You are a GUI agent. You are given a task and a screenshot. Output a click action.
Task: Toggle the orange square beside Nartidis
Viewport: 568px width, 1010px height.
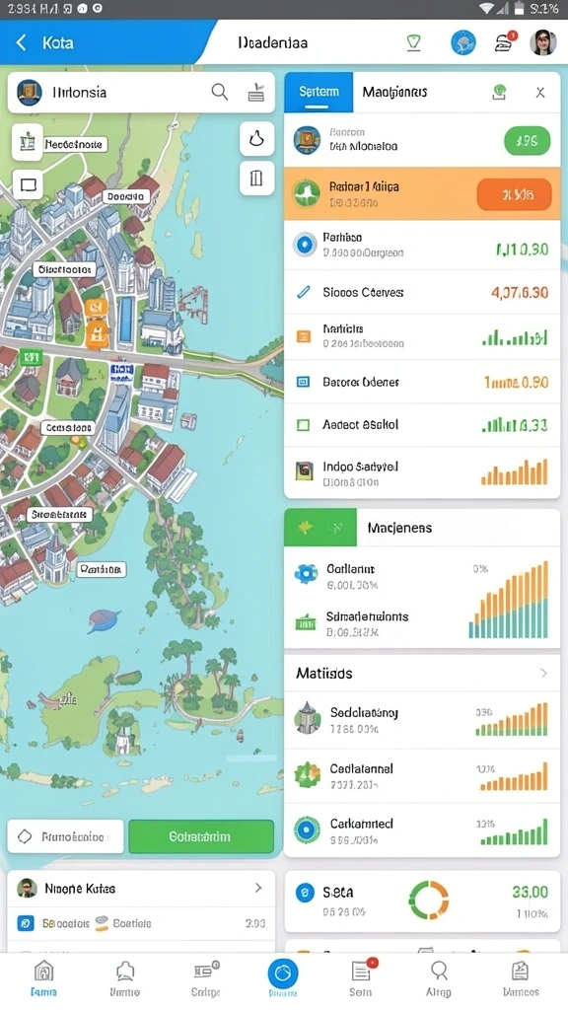coord(303,336)
